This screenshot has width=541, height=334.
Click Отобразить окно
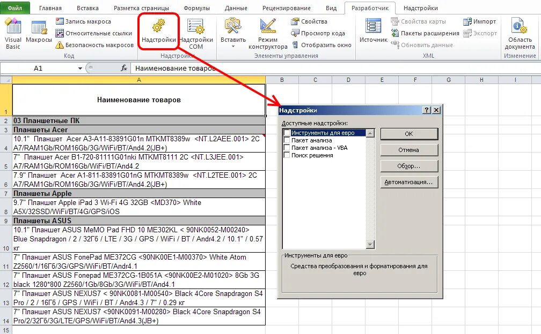(321, 45)
